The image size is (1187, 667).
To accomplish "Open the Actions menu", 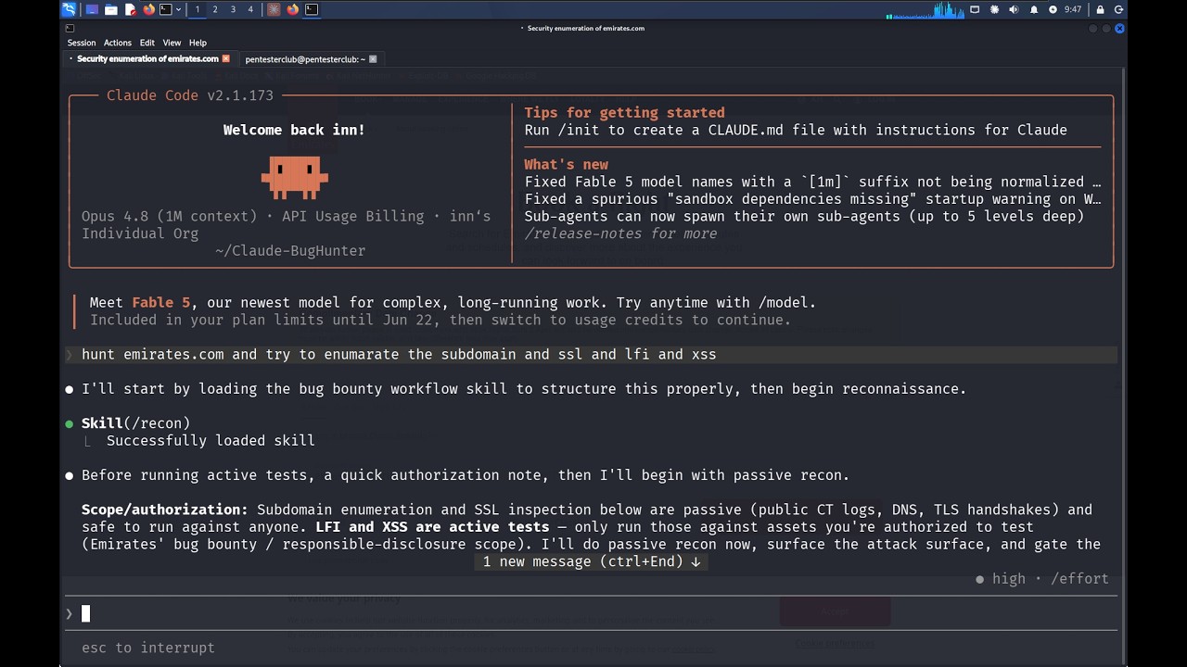I will coord(118,43).
